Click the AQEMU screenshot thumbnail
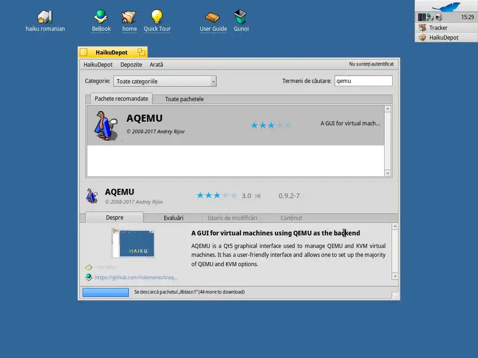The image size is (478, 358). (133, 243)
